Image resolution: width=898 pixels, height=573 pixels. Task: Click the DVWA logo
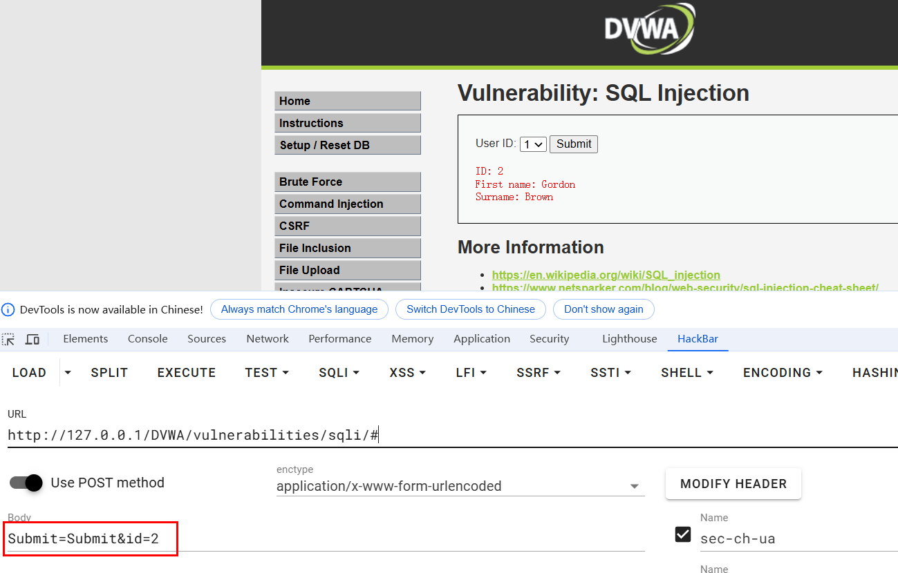648,28
